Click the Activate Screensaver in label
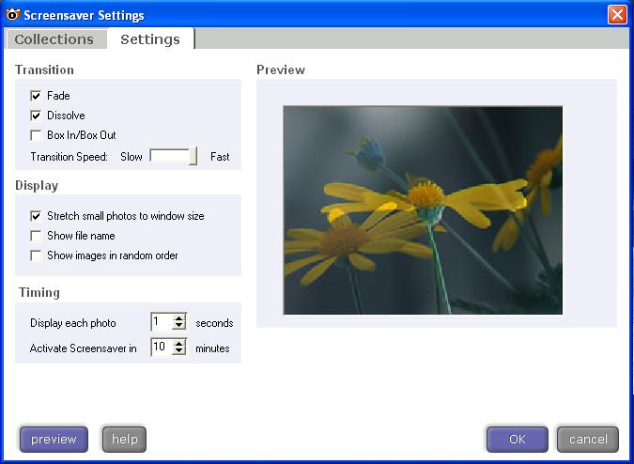This screenshot has width=634, height=464. [x=84, y=348]
